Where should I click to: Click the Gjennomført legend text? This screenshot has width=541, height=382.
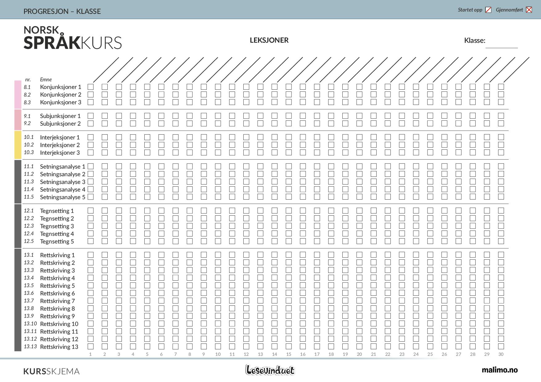510,10
